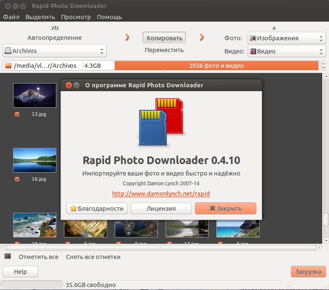
Task: Click Отметить все
Action: click(x=39, y=257)
